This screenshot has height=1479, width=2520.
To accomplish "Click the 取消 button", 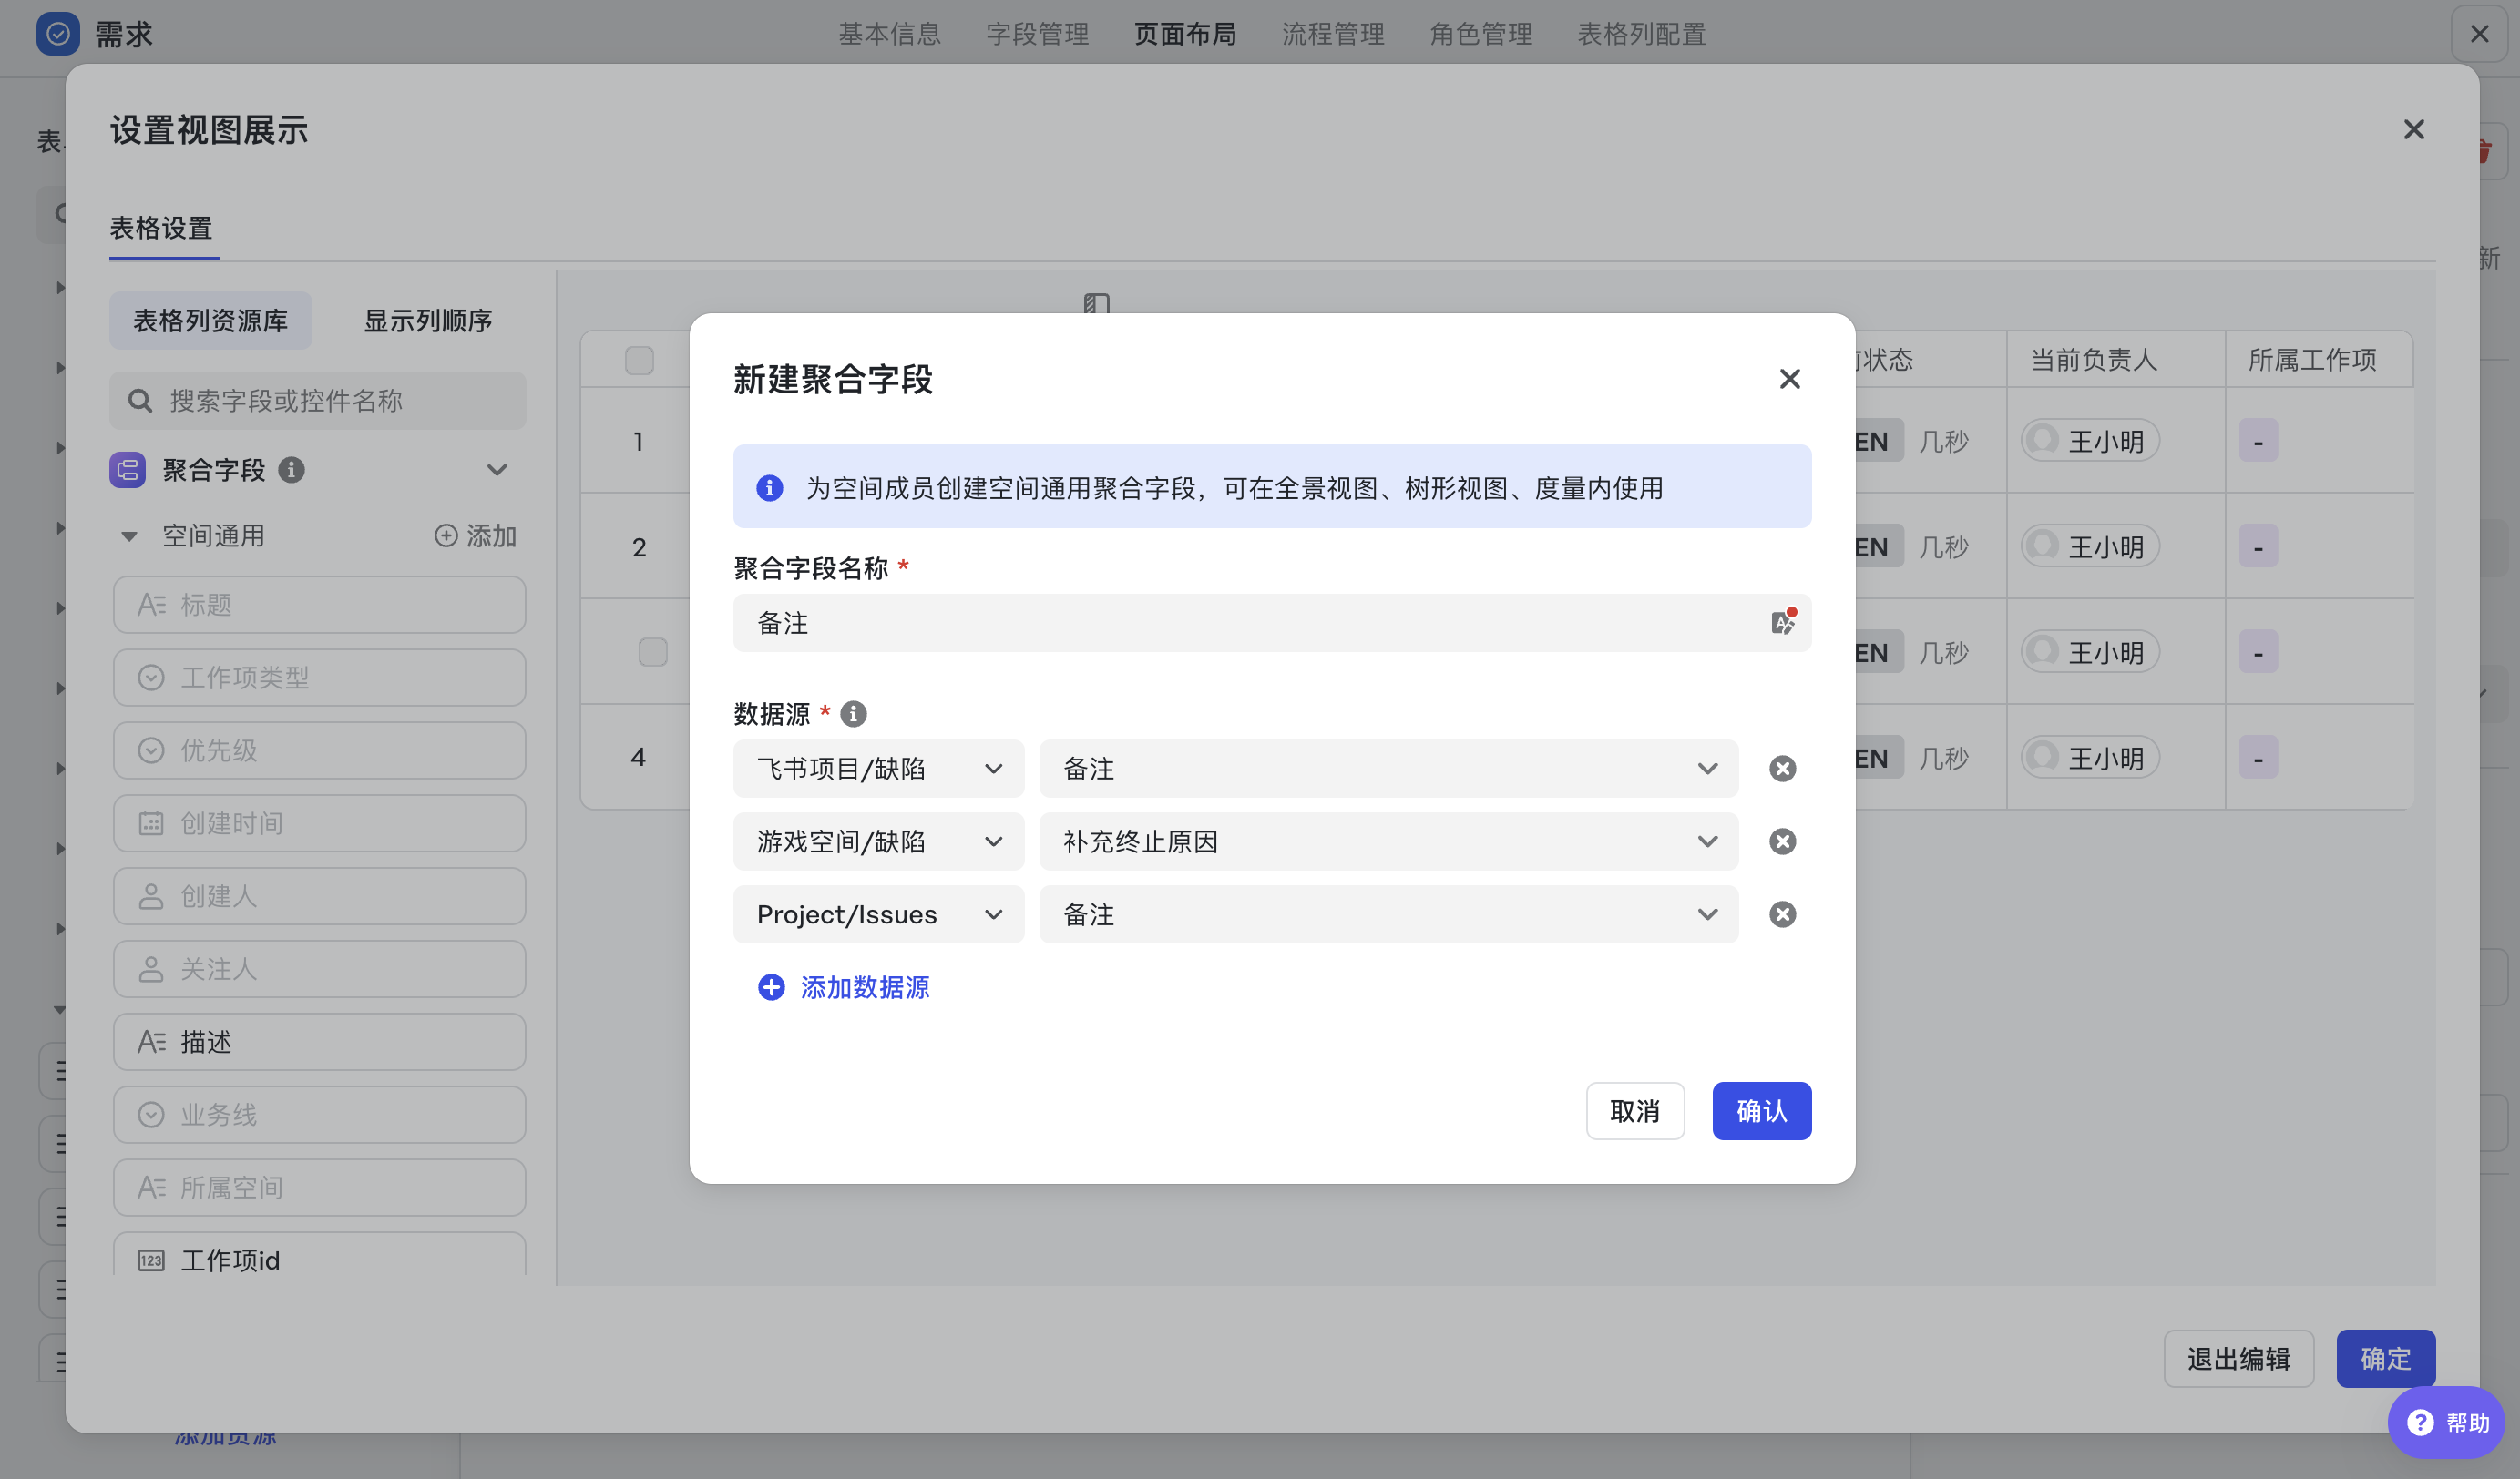I will [x=1635, y=1111].
